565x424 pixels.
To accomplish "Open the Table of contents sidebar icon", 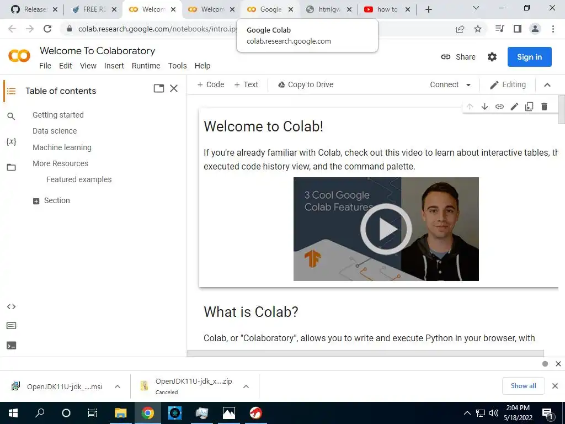I will [11, 91].
